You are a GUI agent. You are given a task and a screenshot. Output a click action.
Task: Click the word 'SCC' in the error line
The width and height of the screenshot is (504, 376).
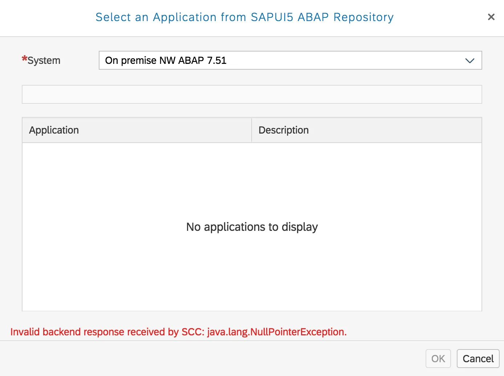tap(192, 332)
